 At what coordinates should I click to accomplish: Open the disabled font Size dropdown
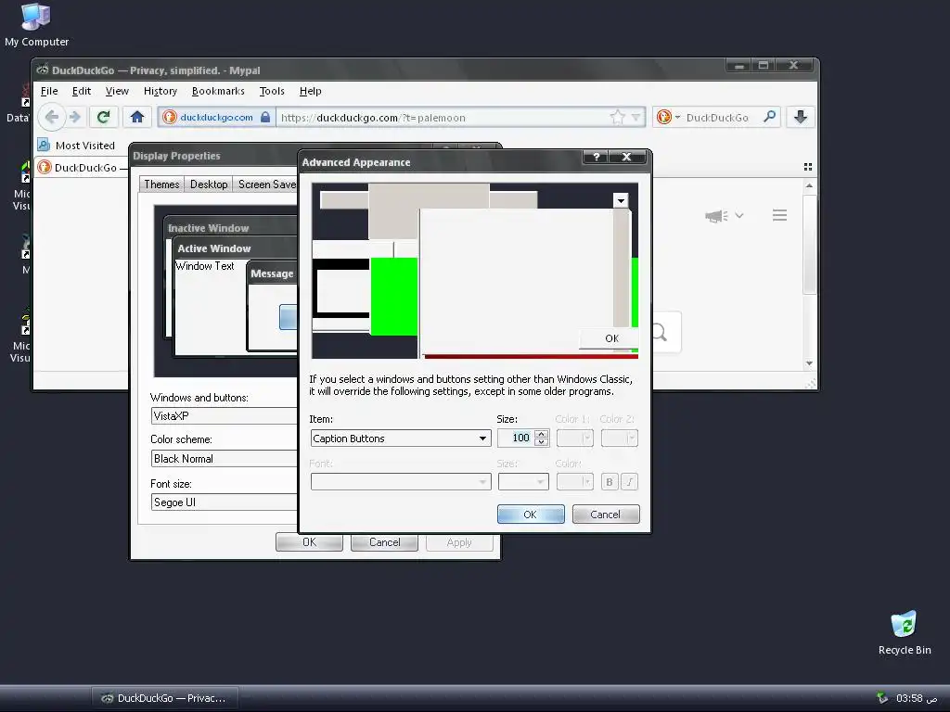(523, 482)
